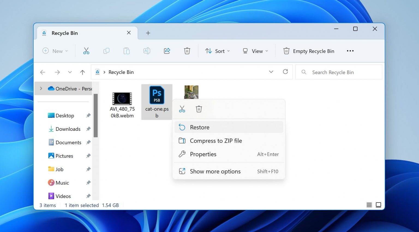419x232 pixels.
Task: Select Restore from the context menu
Action: 200,127
